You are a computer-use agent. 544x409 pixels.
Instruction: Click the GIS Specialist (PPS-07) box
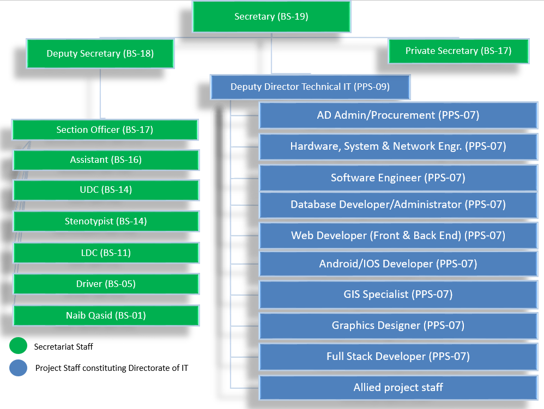tap(398, 295)
